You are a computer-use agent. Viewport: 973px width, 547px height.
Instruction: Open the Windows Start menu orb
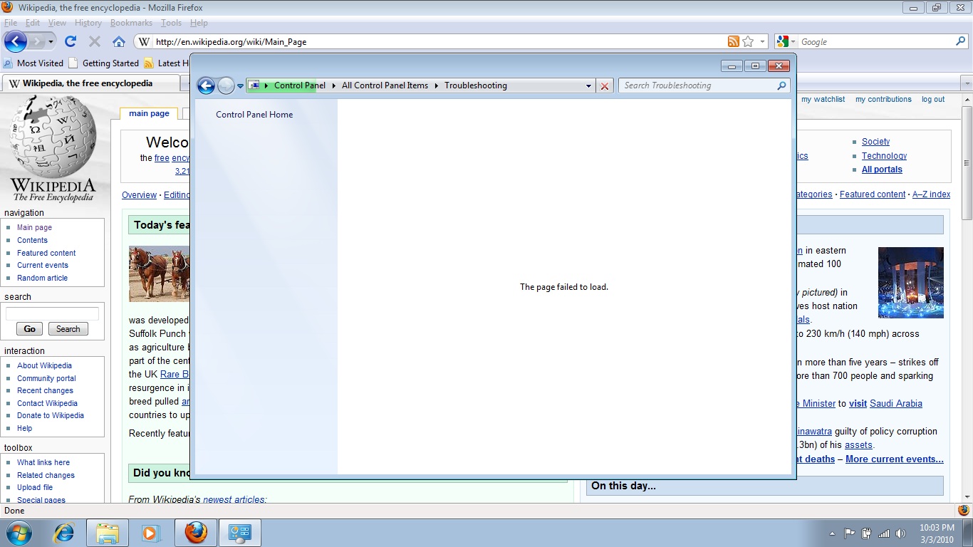coord(18,533)
